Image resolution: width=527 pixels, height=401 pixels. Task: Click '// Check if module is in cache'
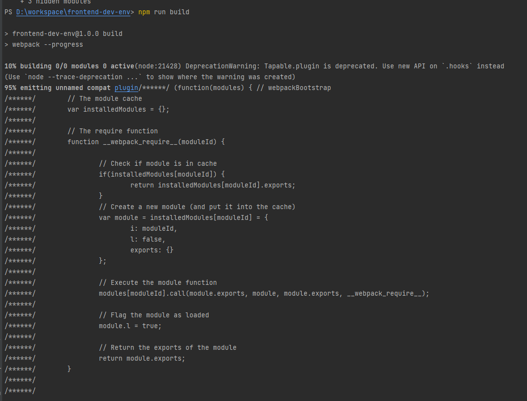pos(158,163)
